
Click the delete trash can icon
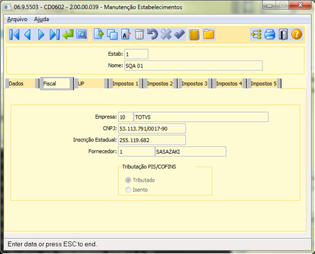[139, 35]
